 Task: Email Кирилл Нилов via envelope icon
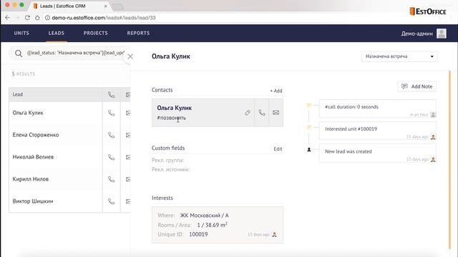[128, 179]
